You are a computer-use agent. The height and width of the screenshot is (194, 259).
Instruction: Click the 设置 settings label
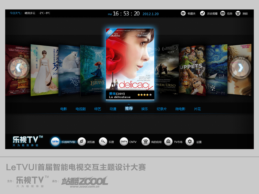[x=199, y=142]
